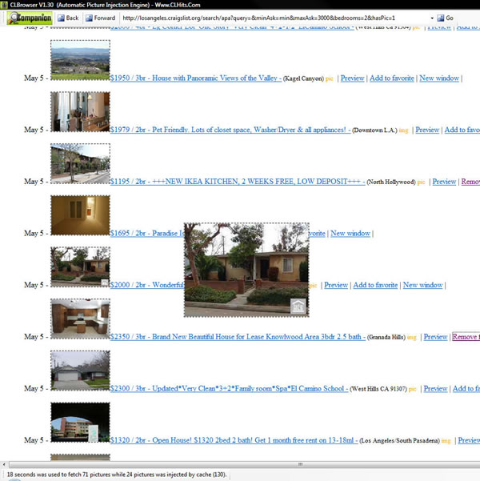This screenshot has height=481, width=480.
Task: Add the $2000 Wonderful listing to favorites
Action: (375, 285)
